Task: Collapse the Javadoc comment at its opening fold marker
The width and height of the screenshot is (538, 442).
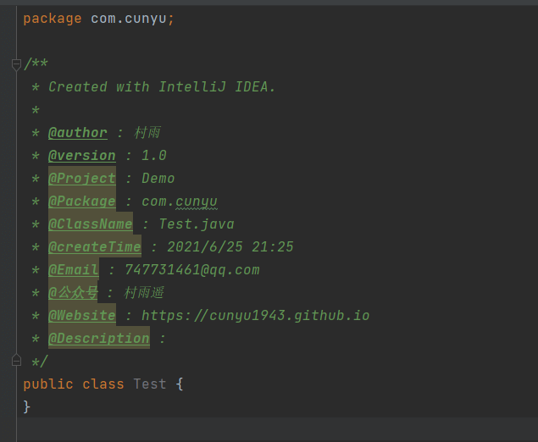Action: 16,64
